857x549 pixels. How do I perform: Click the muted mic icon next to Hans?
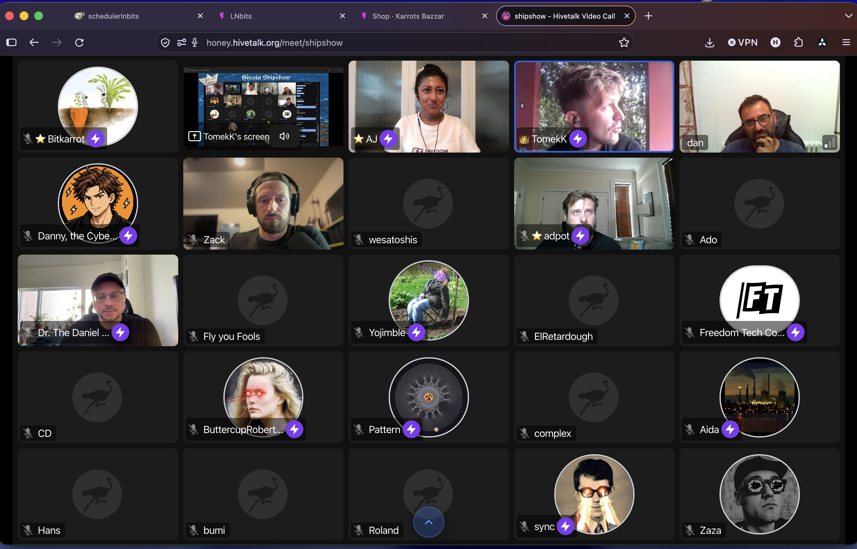click(28, 530)
